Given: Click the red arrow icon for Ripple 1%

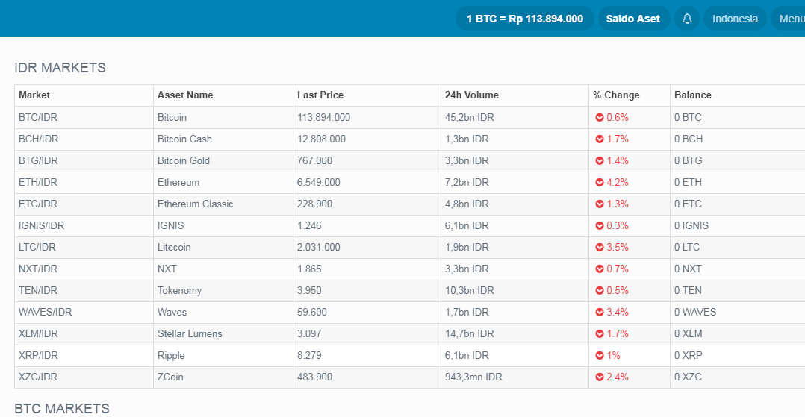Looking at the screenshot, I should click(x=599, y=356).
